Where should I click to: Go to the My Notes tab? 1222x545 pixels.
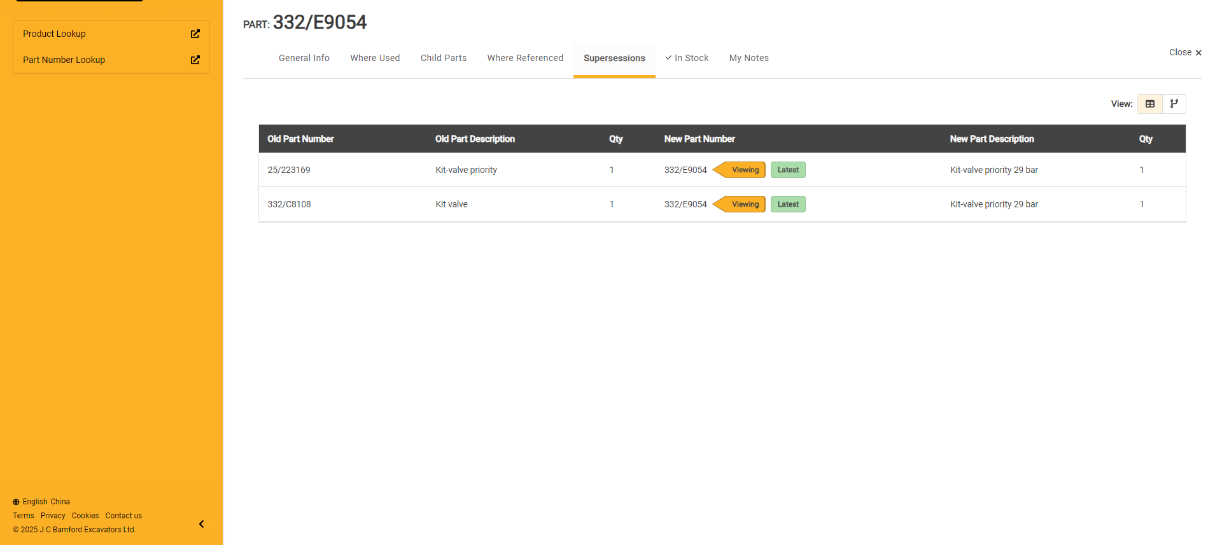click(x=748, y=58)
